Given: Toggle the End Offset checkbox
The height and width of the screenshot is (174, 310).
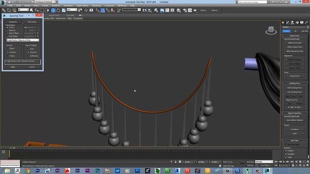Looking at the screenshot, I should pos(7,36).
